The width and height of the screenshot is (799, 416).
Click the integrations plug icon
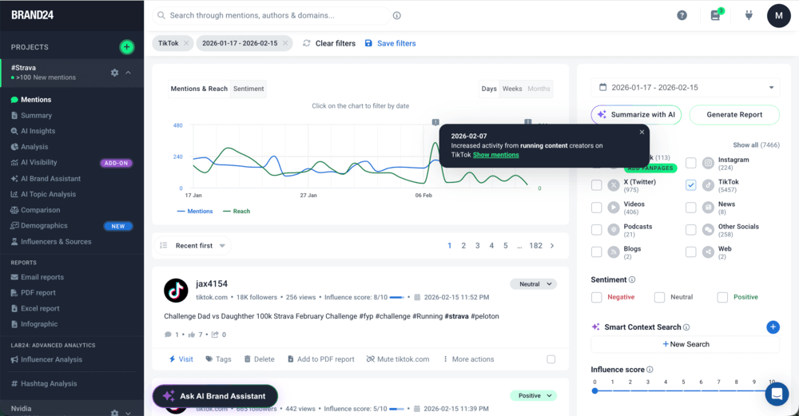coord(749,15)
